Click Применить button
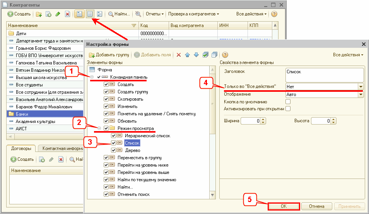Screen dimensions: 369x214 (349, 206)
